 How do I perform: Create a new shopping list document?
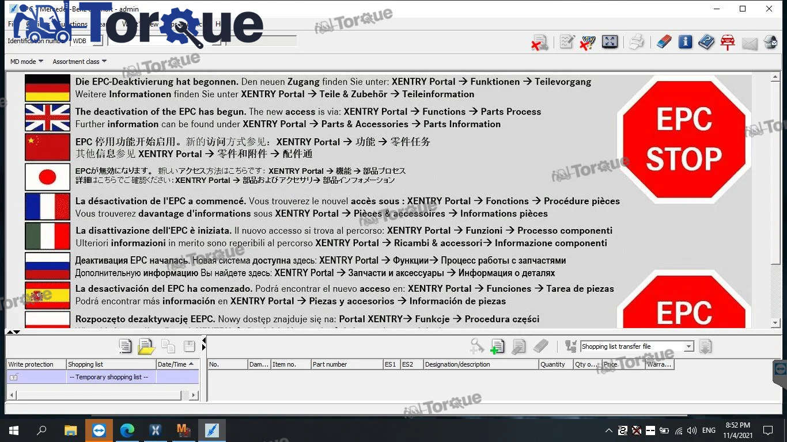click(x=125, y=346)
